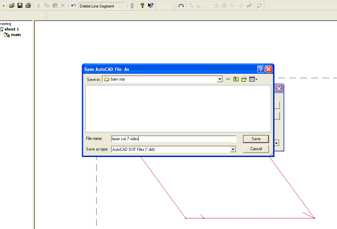Create a new folder in dialog

pyautogui.click(x=244, y=79)
